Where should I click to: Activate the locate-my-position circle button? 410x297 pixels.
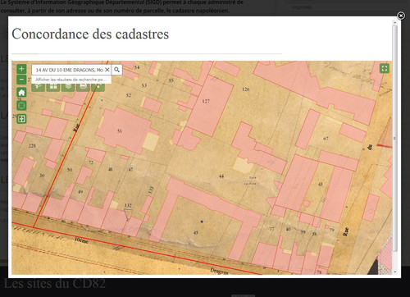pyautogui.click(x=21, y=106)
